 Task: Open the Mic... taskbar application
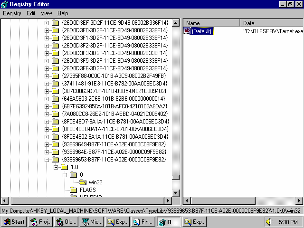92,221
